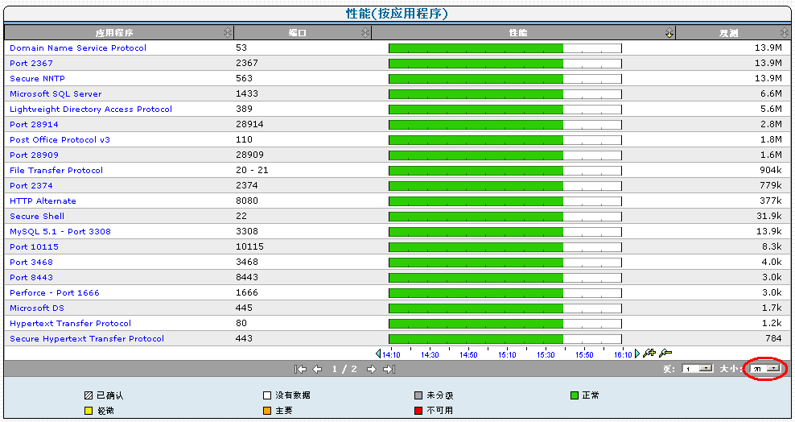The height and width of the screenshot is (422, 795).
Task: Click performance bar for Secure Shell row
Action: [505, 217]
